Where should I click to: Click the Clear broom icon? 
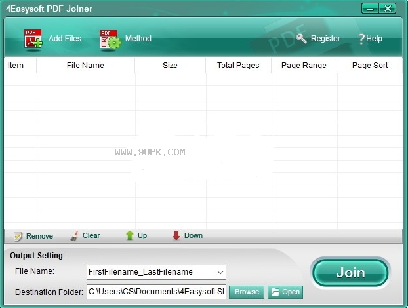[x=75, y=235]
